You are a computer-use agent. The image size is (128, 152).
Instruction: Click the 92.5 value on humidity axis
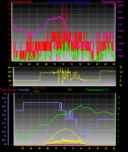(4, 115)
